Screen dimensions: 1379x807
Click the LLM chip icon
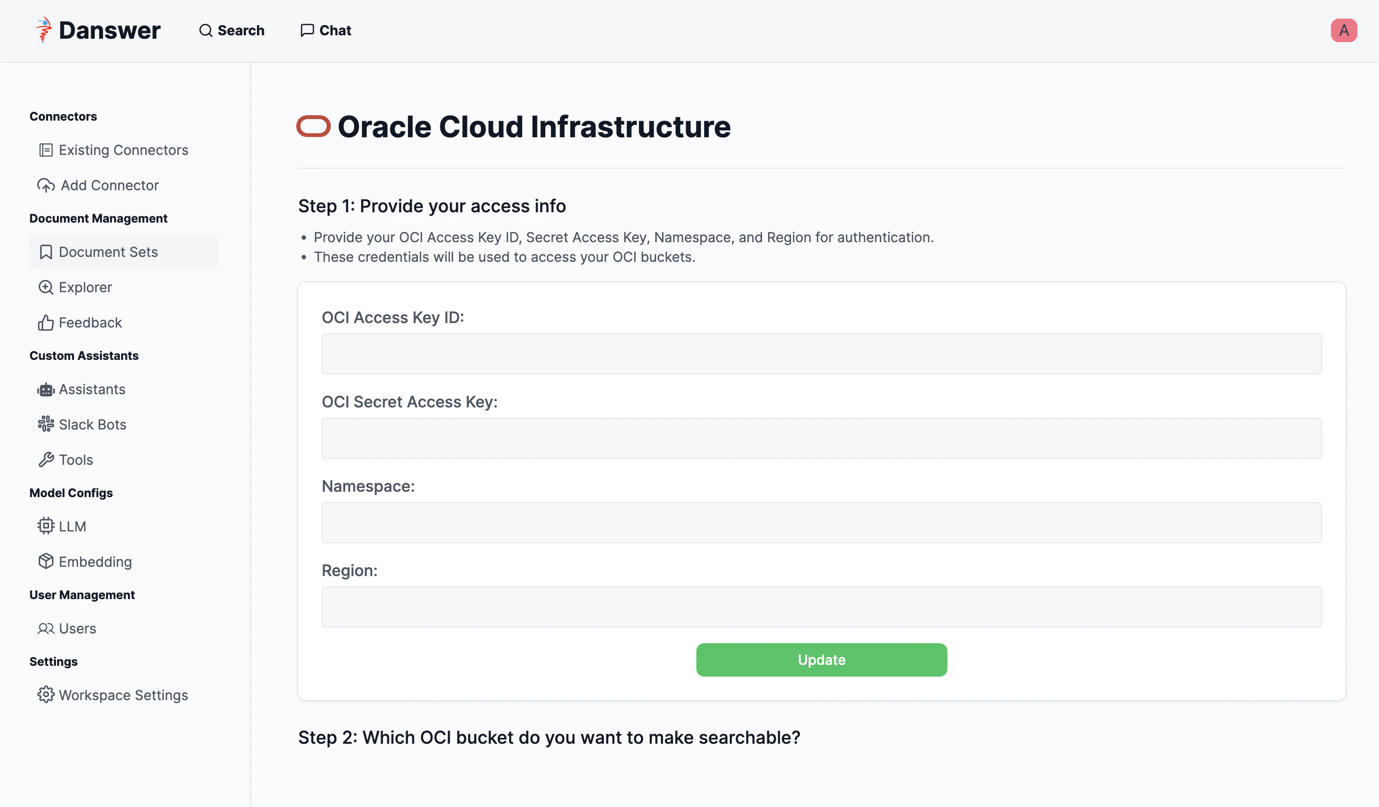46,526
